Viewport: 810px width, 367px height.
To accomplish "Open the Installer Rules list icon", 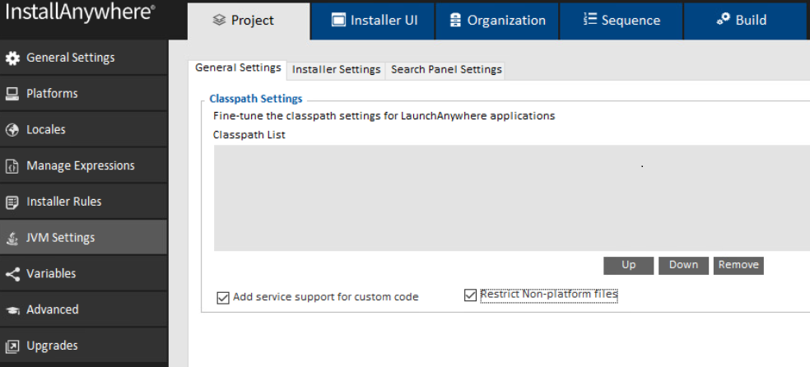I will click(x=12, y=202).
